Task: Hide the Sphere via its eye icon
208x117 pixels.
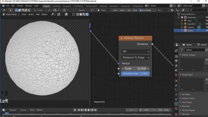Action: pos(207,31)
